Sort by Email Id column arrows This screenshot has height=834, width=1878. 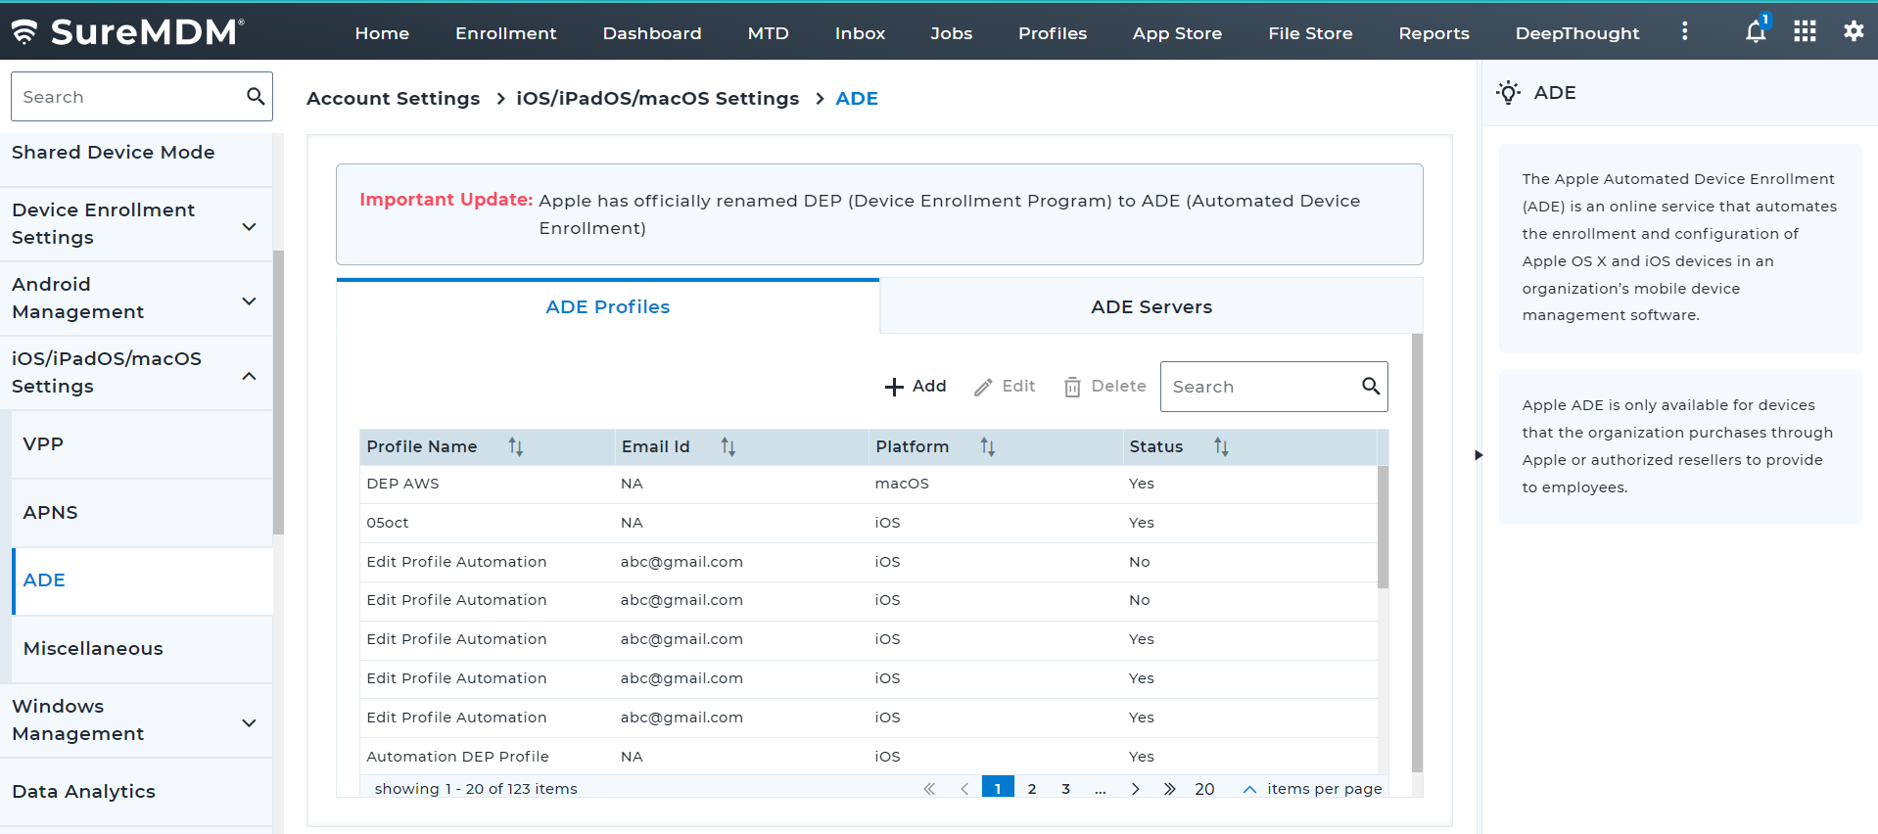[728, 447]
